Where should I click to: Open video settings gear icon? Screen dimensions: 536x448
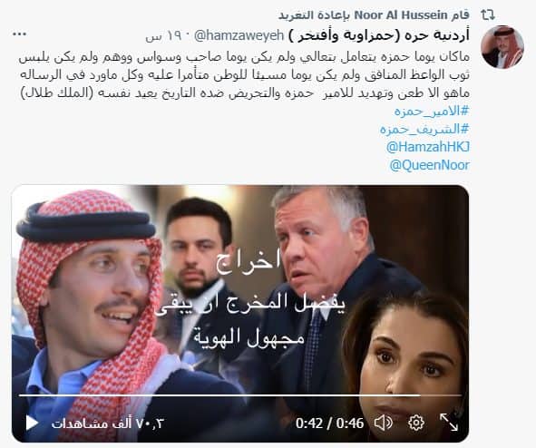coord(416,423)
